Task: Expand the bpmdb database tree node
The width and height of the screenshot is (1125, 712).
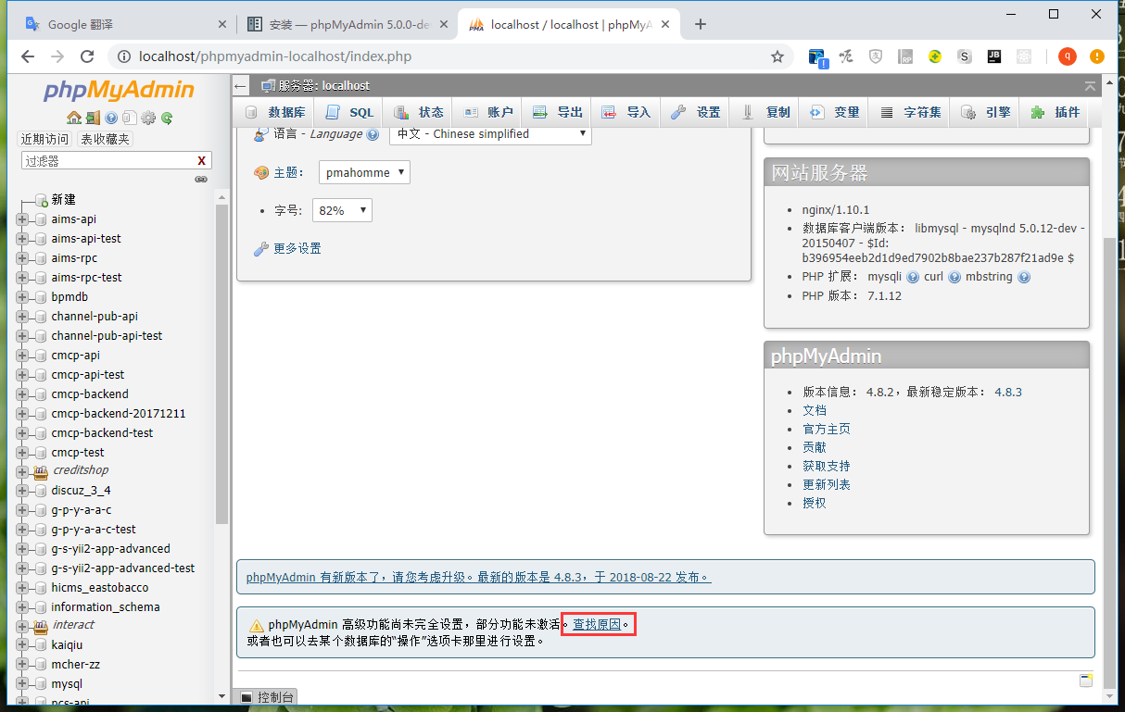Action: point(22,297)
